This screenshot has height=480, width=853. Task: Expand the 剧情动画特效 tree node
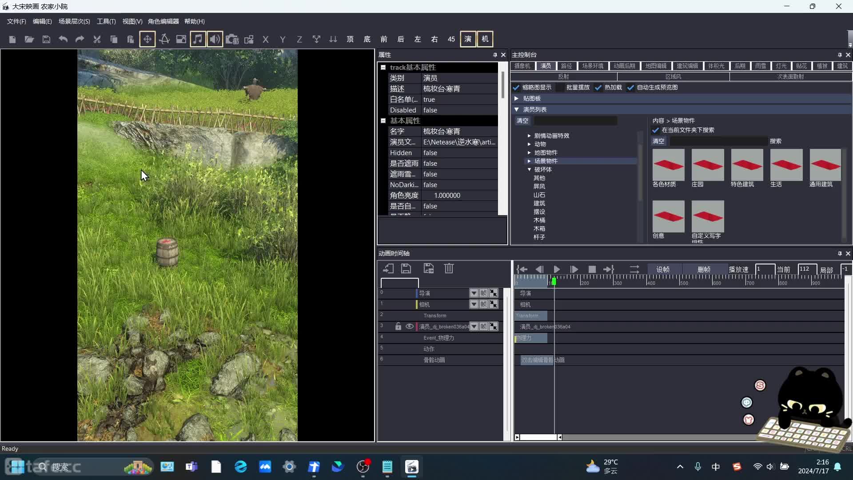click(529, 136)
